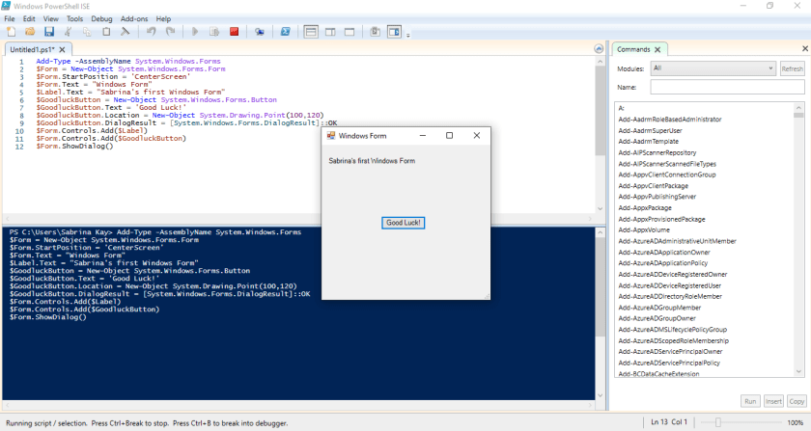Save the script with the floppy disk icon
Image resolution: width=811 pixels, height=431 pixels.
coord(47,32)
